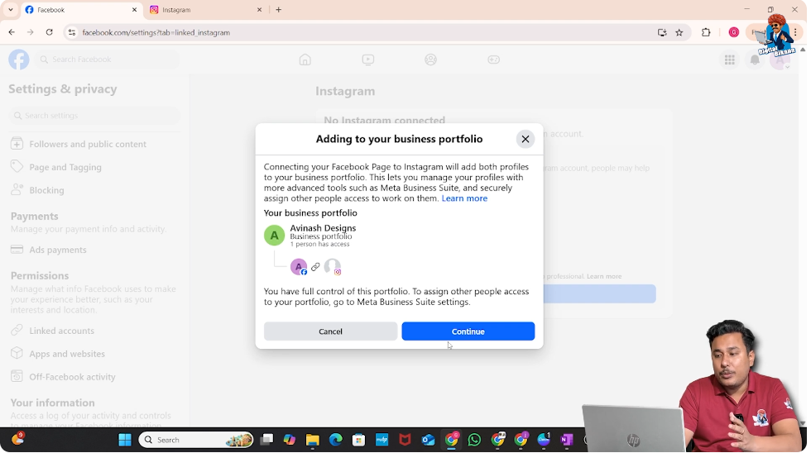Open the tab search dropdown arrow
Image resolution: width=811 pixels, height=453 pixels.
[x=10, y=10]
